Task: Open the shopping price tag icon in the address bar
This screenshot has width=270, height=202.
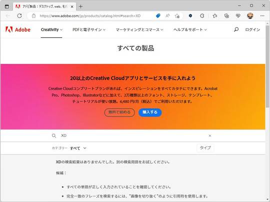Action: pyautogui.click(x=158, y=16)
